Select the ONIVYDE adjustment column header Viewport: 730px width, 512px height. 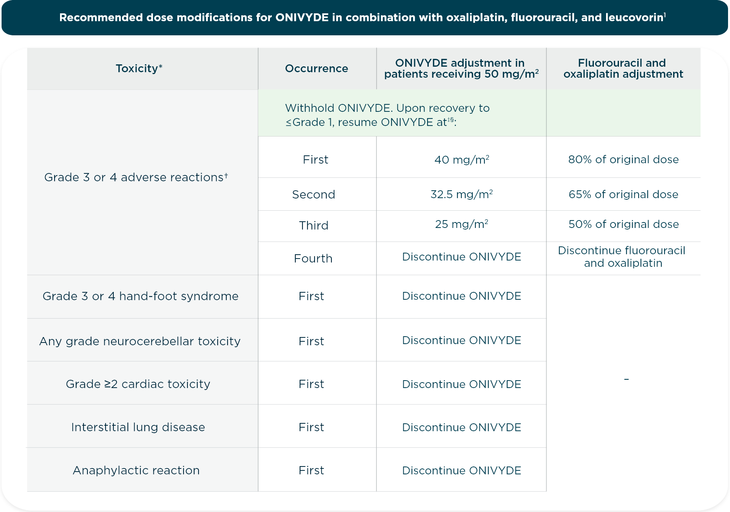click(x=461, y=68)
